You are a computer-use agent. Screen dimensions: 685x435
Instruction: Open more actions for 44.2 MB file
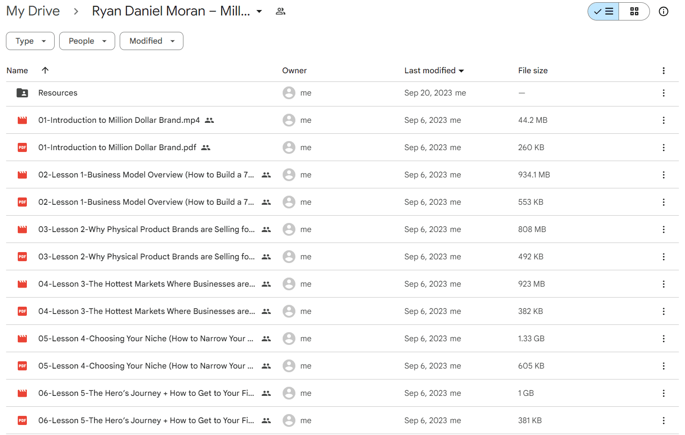point(664,120)
